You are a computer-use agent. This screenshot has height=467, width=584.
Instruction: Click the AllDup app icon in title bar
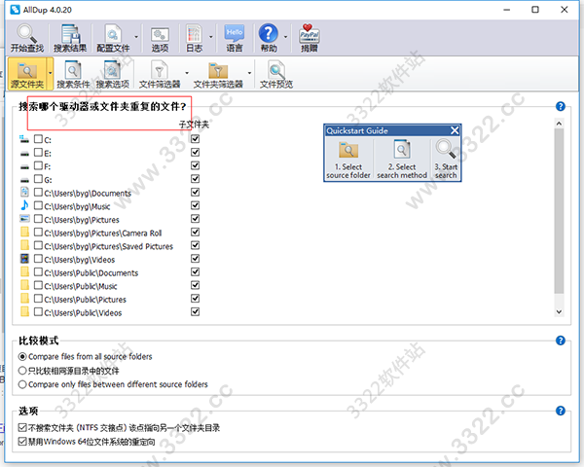pos(15,10)
